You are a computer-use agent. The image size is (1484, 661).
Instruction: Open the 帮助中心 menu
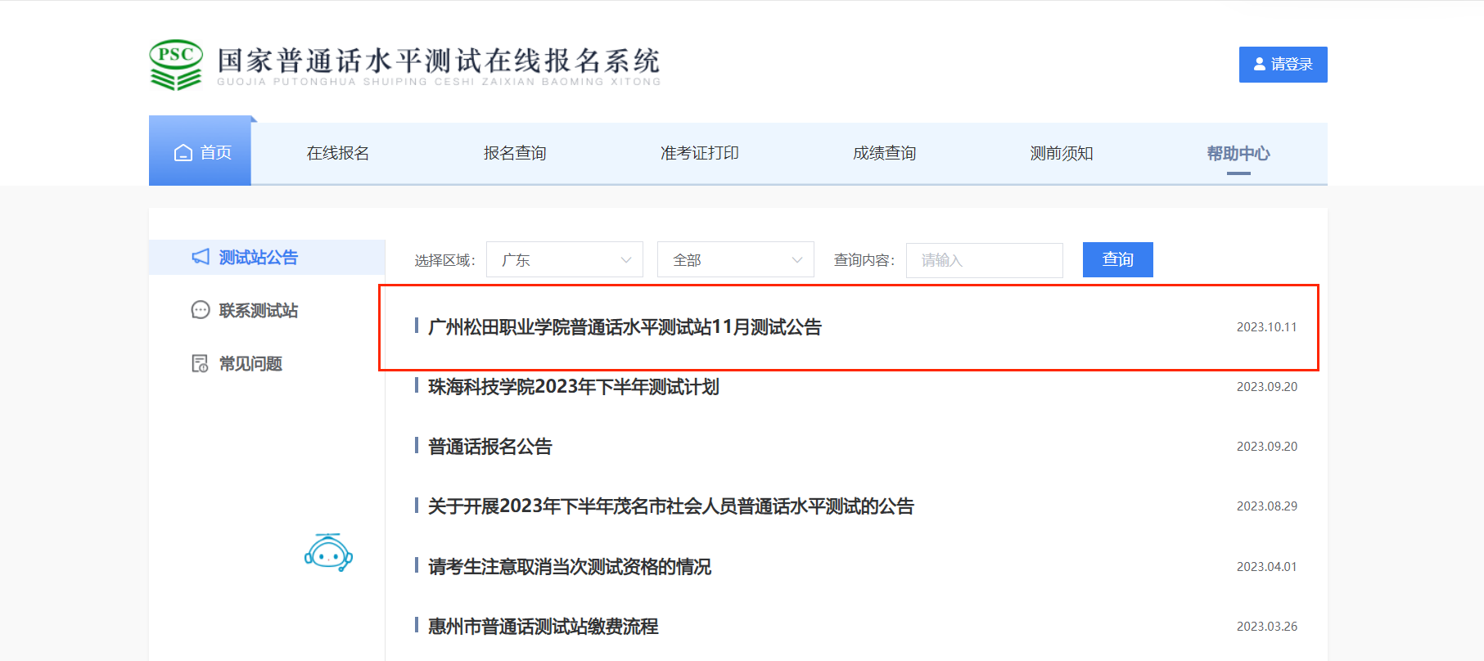(1238, 153)
